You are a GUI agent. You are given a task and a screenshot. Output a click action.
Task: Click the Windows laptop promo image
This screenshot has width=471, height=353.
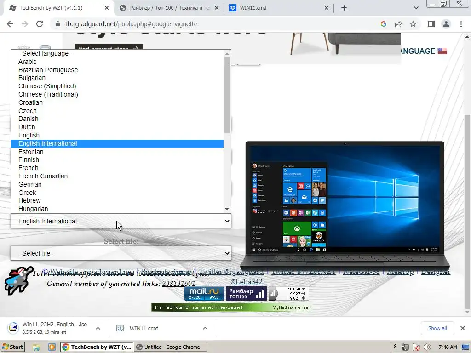(345, 207)
